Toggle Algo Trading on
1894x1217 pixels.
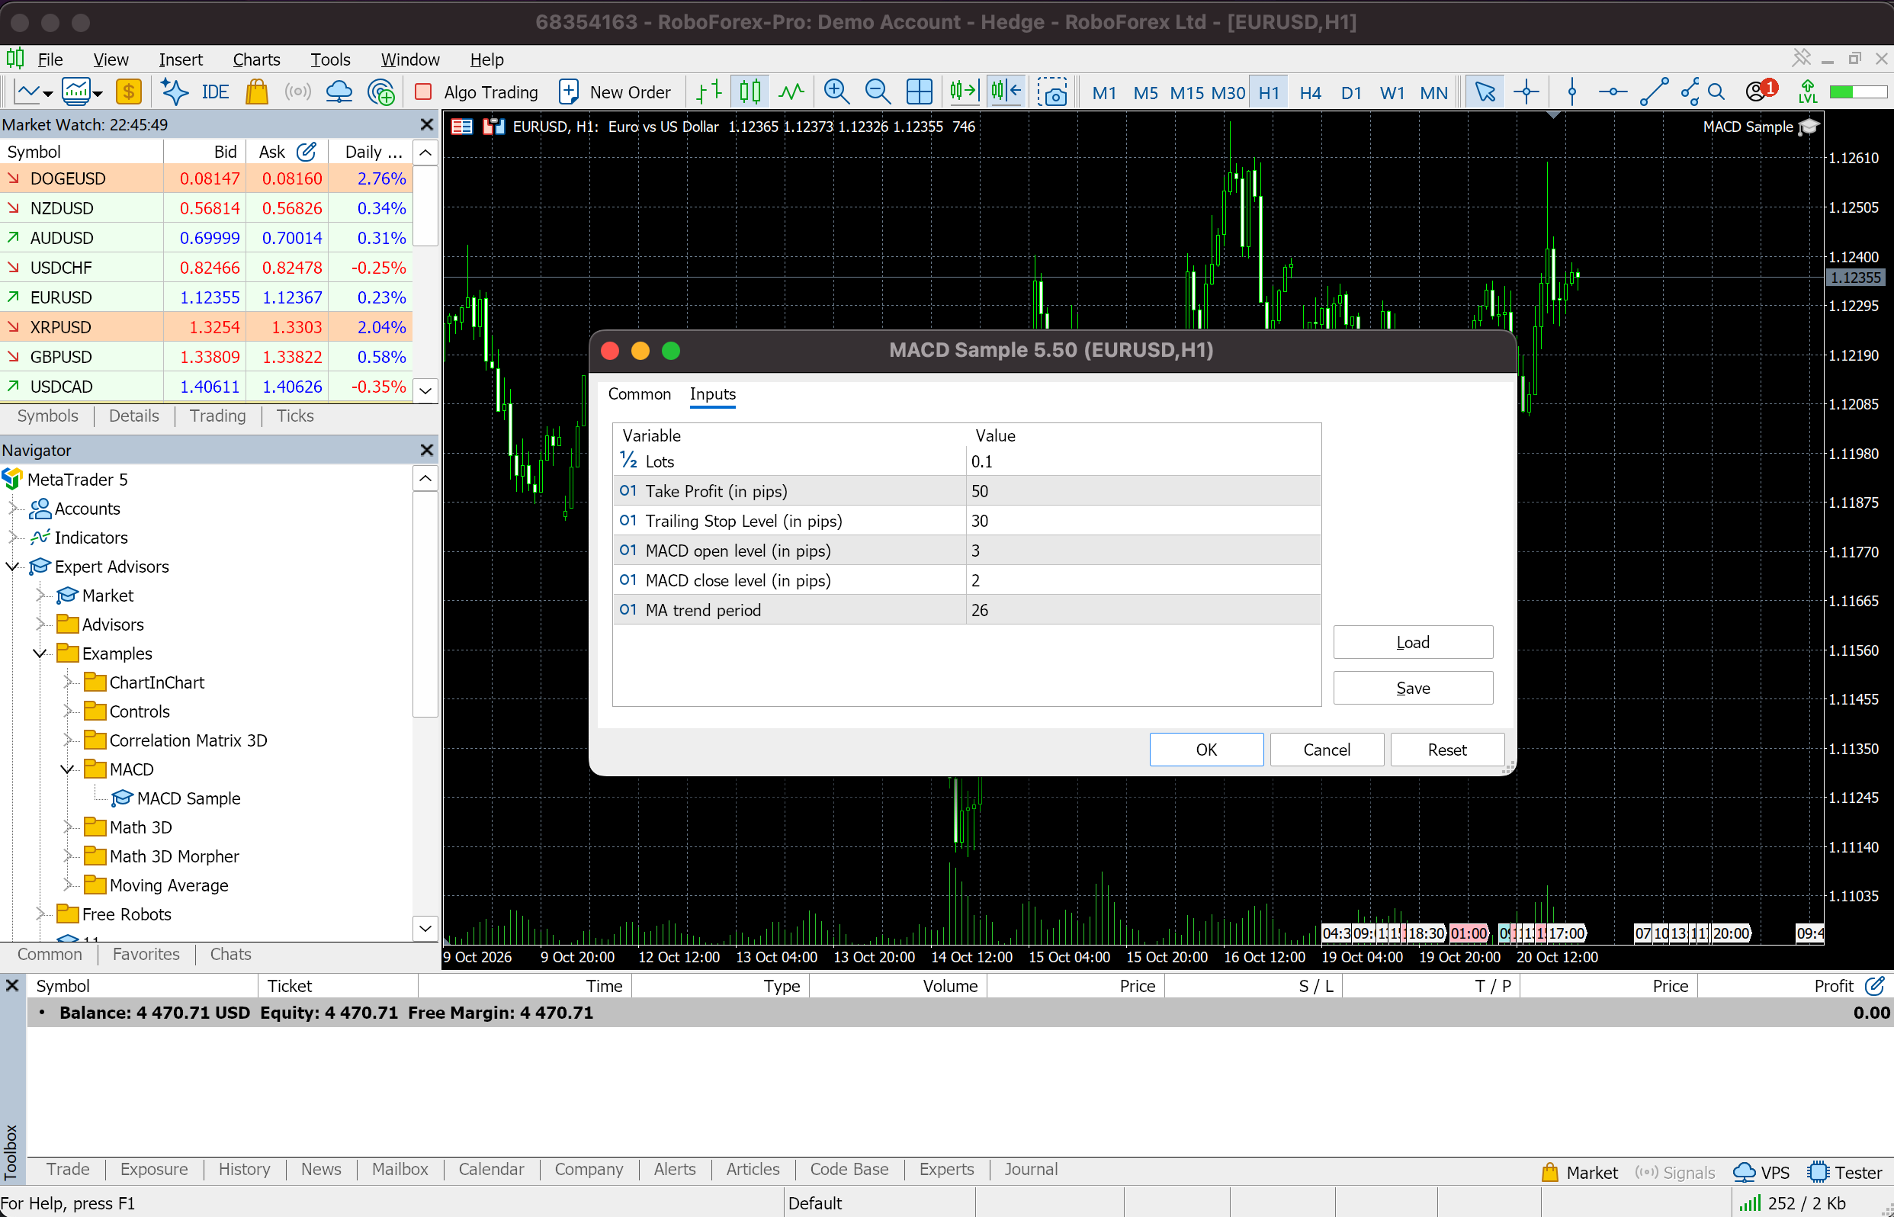477,92
